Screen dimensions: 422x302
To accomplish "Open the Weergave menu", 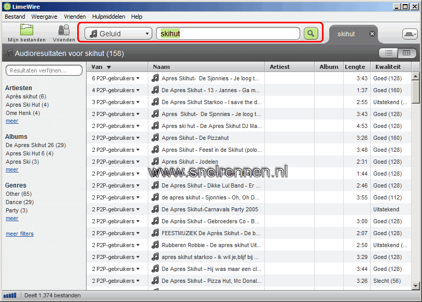I will tap(44, 17).
